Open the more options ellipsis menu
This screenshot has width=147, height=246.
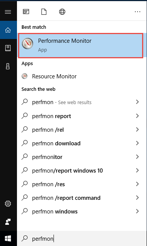[x=138, y=12]
